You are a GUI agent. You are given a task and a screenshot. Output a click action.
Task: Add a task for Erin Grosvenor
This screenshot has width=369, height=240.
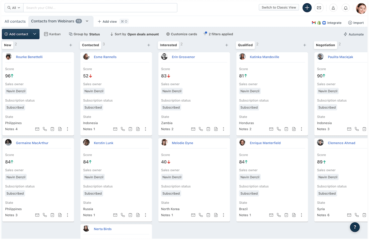tap(208, 129)
